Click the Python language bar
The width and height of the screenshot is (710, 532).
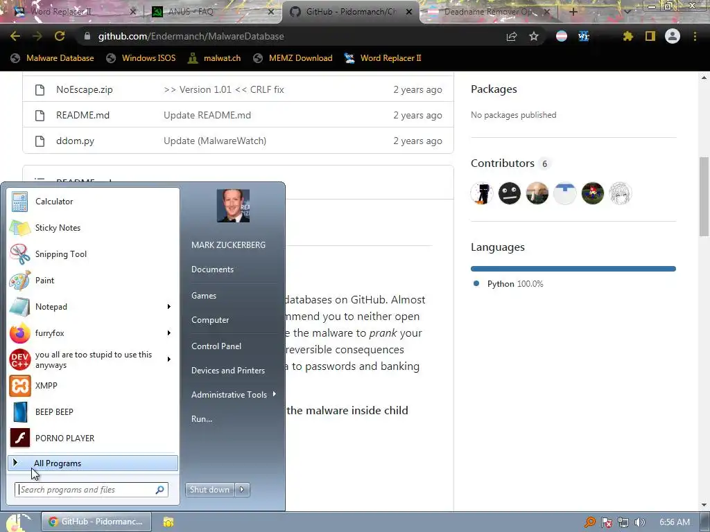tap(573, 269)
